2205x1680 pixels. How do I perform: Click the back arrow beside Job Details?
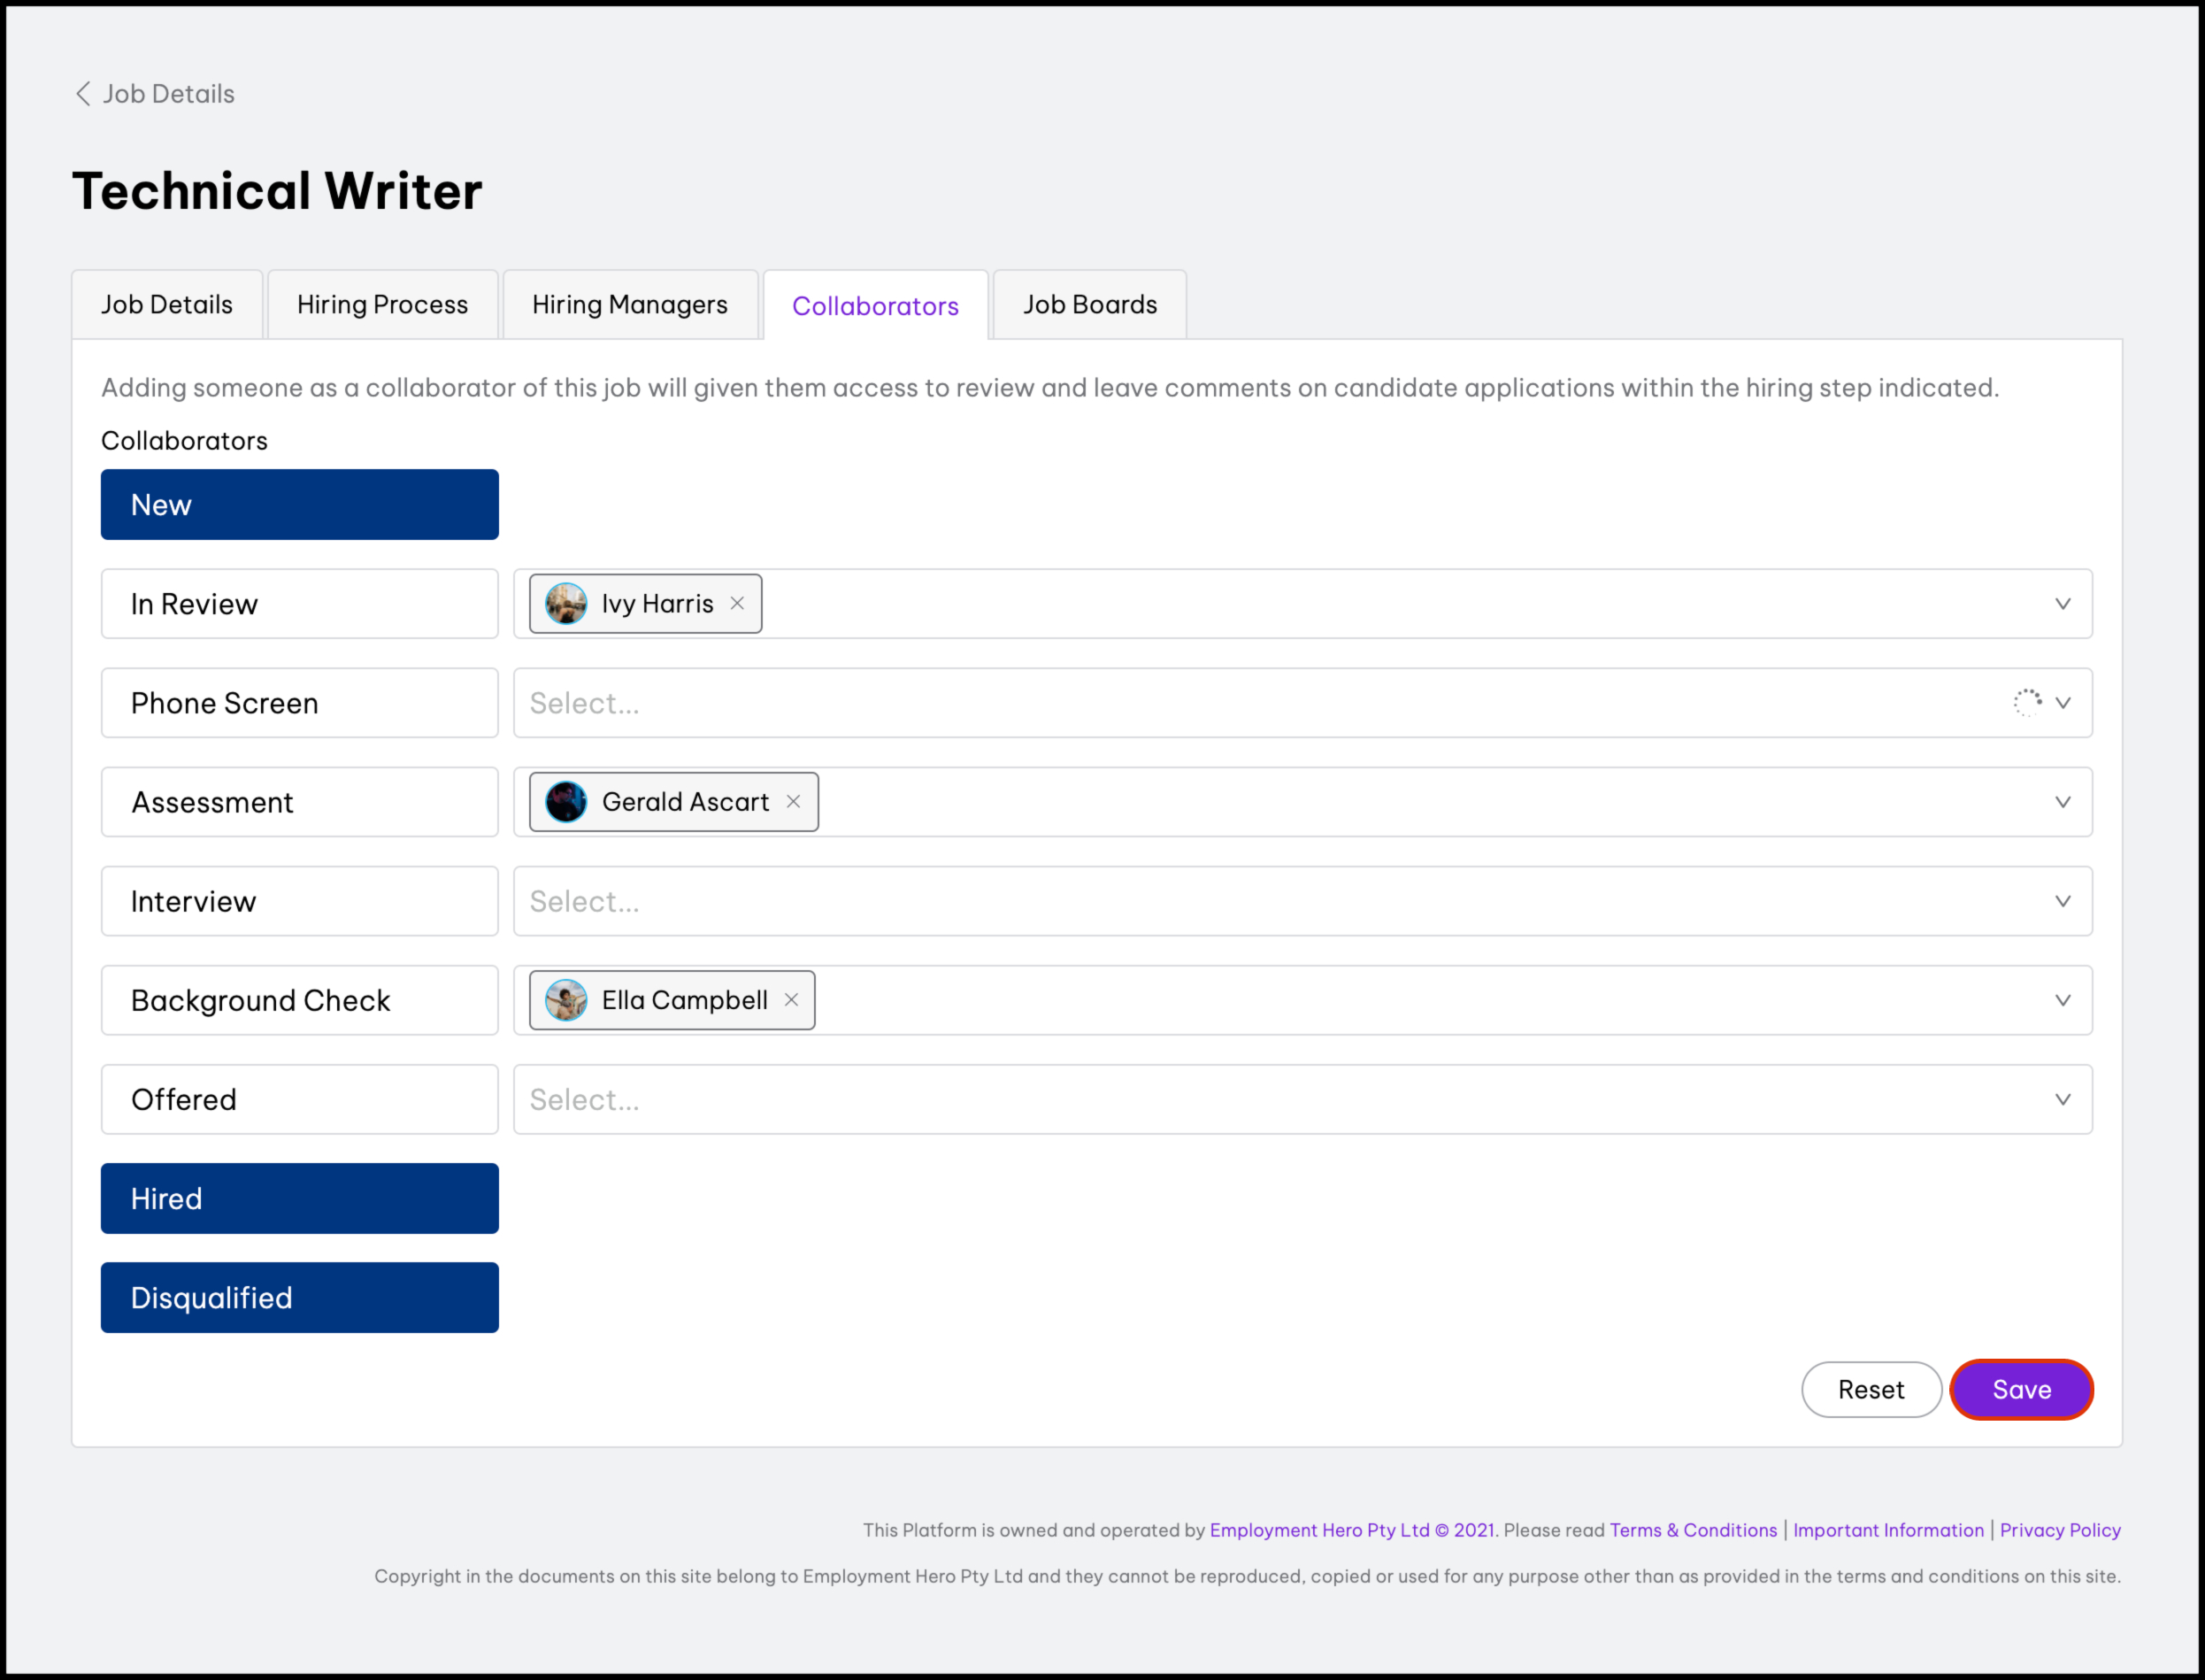tap(83, 94)
